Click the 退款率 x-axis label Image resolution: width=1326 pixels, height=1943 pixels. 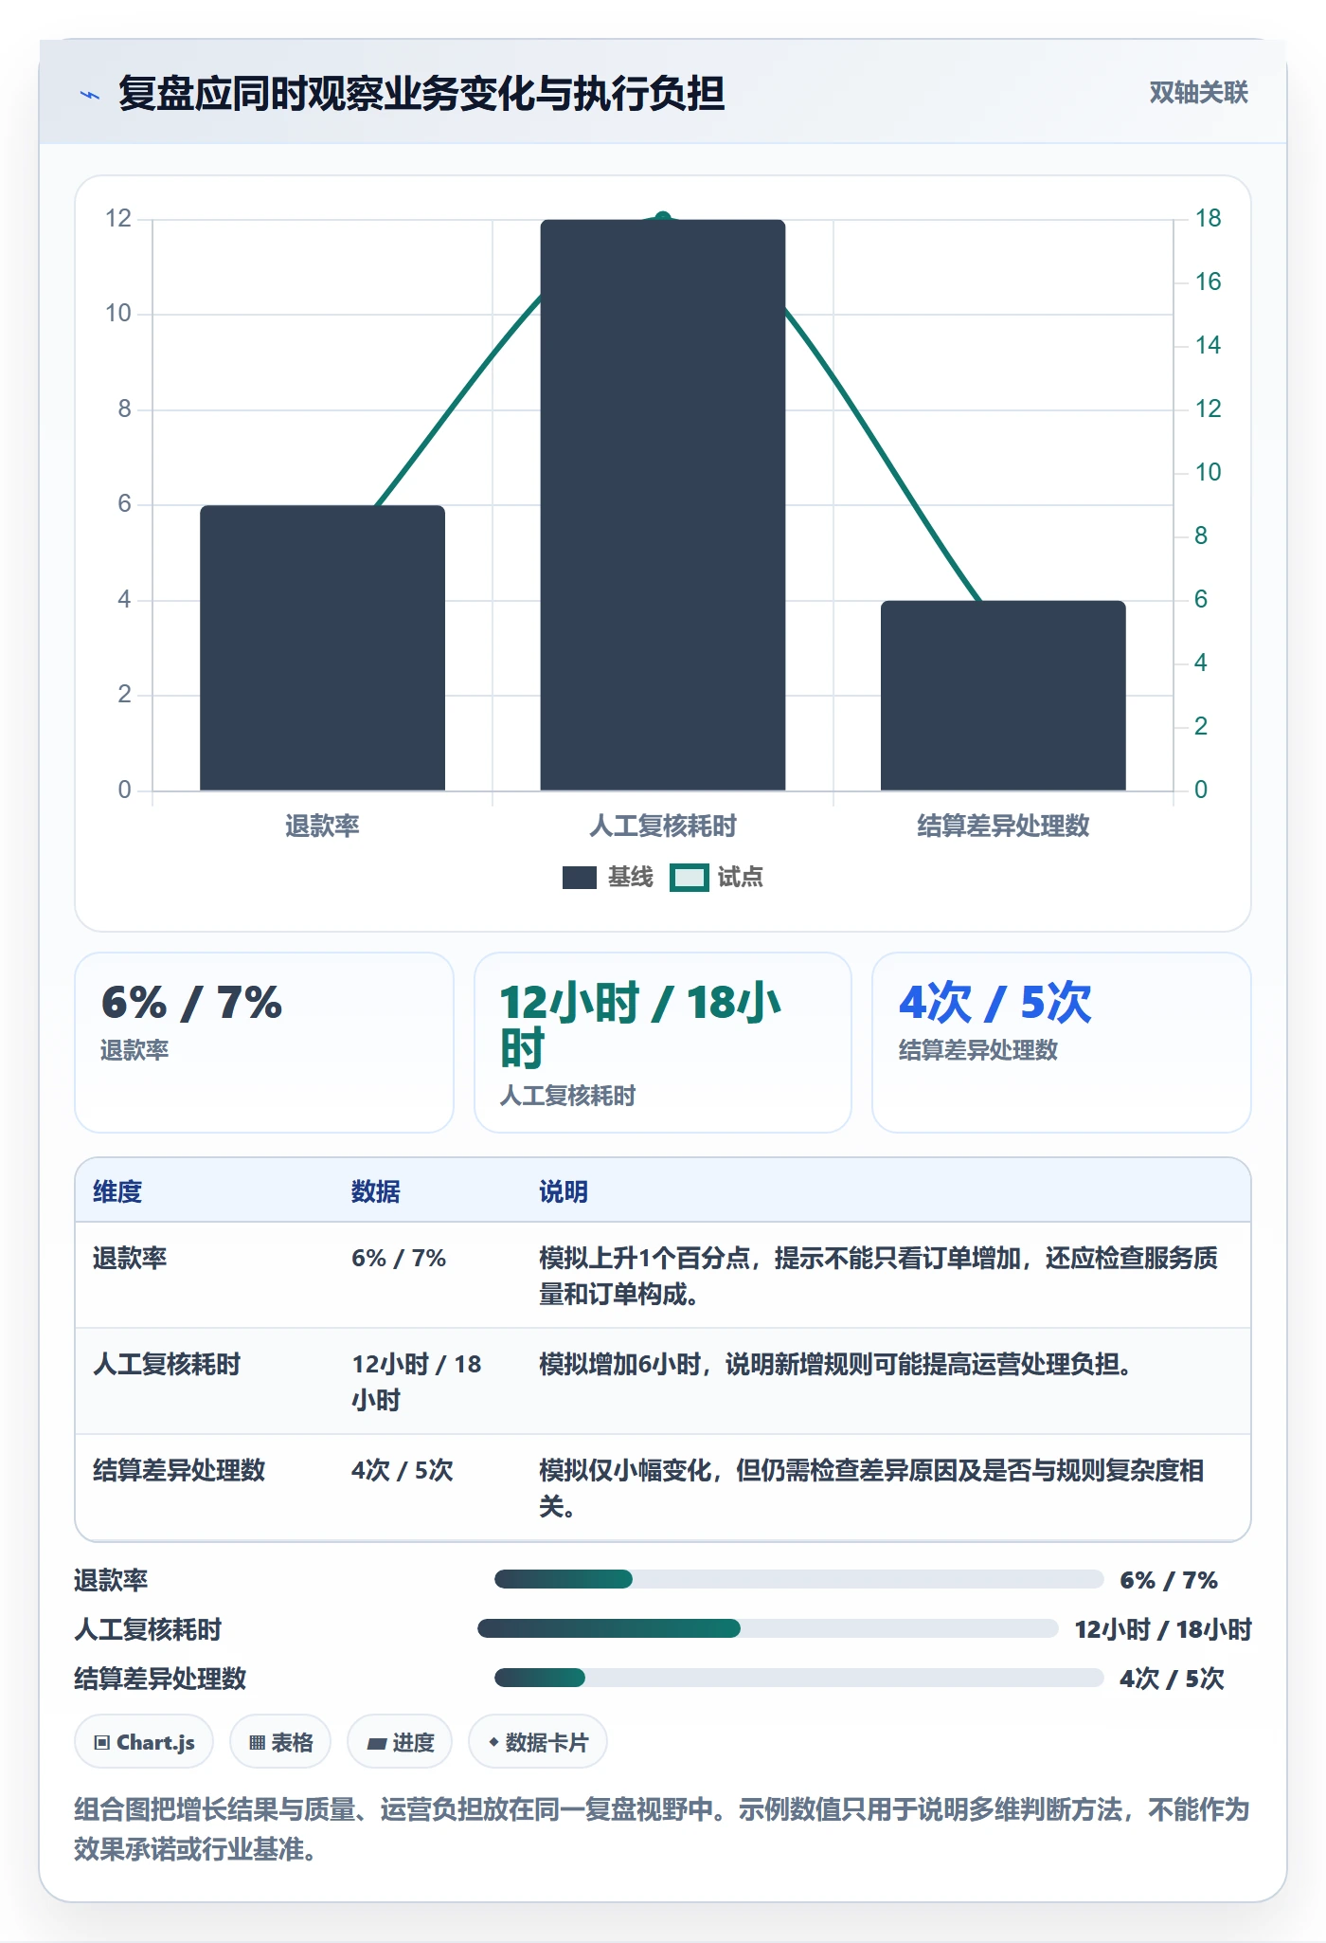coord(322,826)
